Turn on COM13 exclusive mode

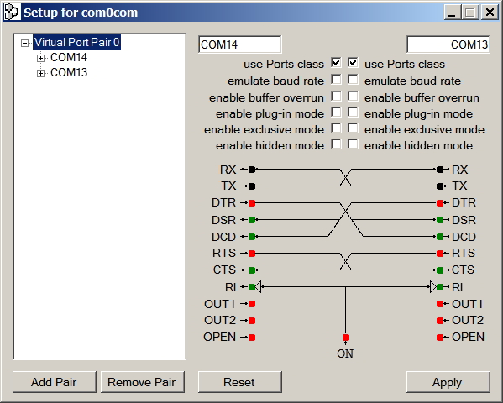353,128
